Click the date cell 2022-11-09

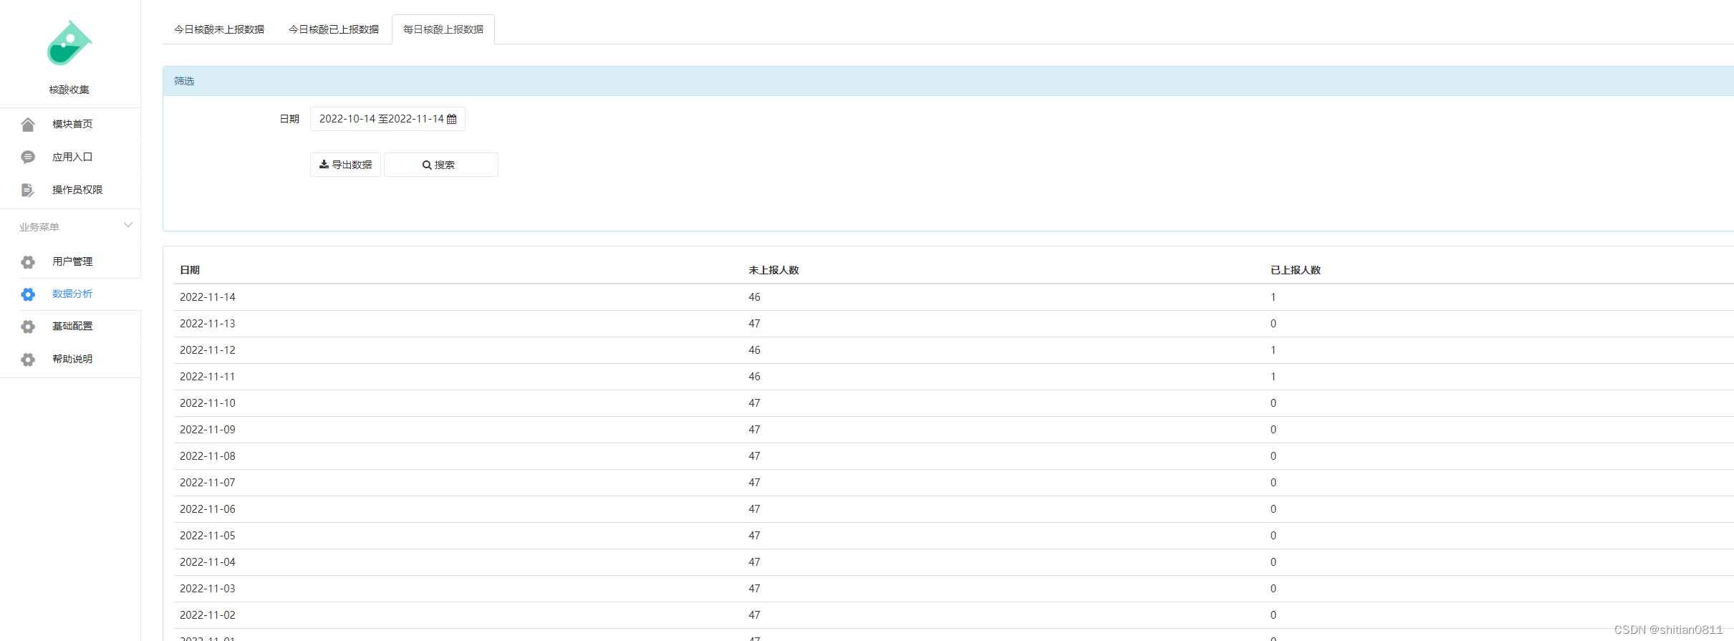click(x=208, y=430)
